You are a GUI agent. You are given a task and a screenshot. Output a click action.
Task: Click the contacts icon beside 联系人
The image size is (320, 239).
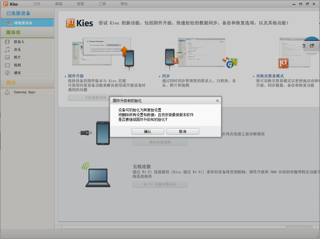(7, 42)
